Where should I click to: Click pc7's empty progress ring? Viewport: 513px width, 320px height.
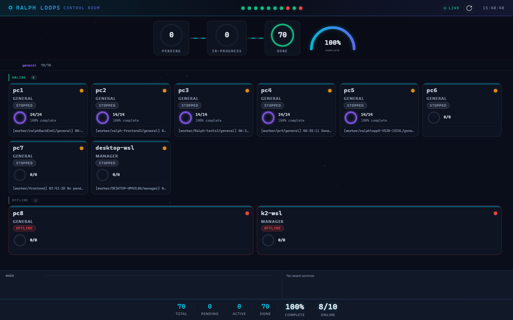[x=20, y=175]
